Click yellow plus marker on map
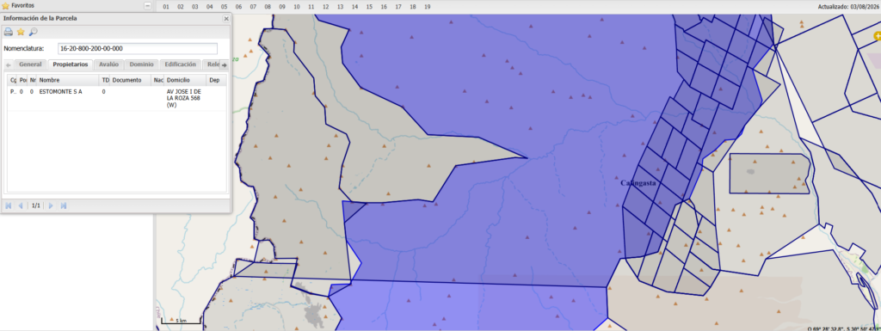This screenshot has height=331, width=881. point(878,36)
